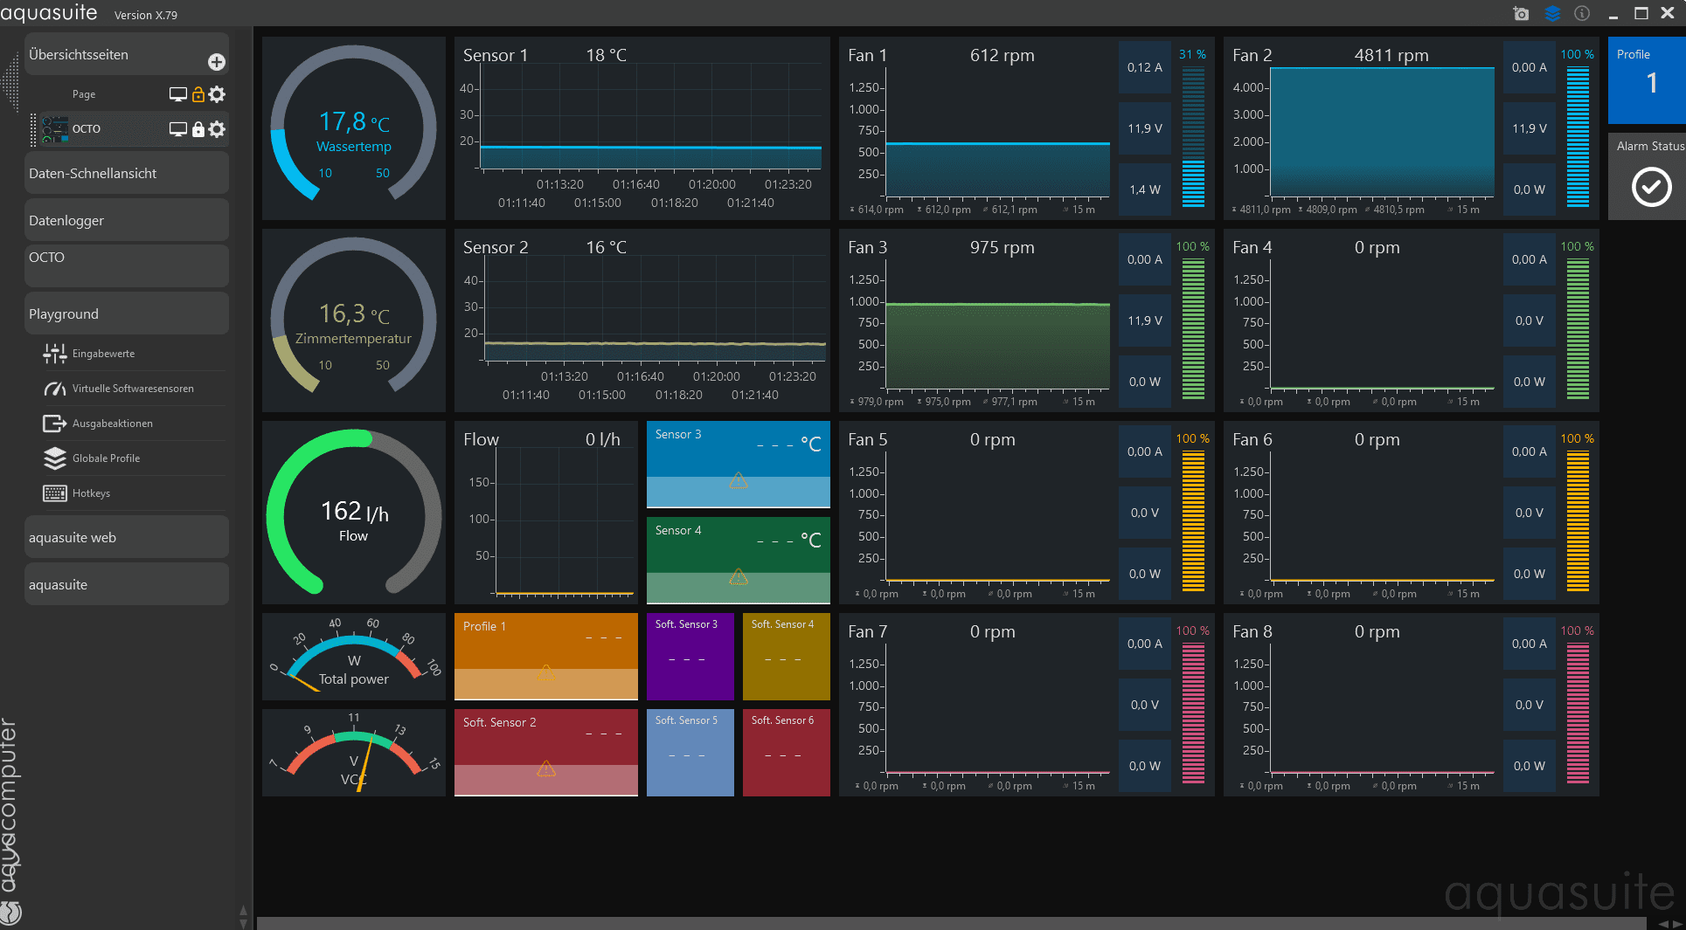Click Fan 7 pink 100 % power bar
Image resolution: width=1686 pixels, height=930 pixels.
coord(1193,713)
